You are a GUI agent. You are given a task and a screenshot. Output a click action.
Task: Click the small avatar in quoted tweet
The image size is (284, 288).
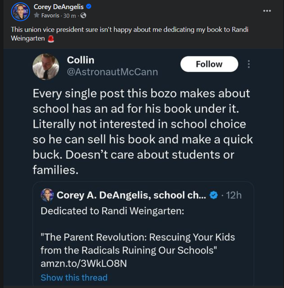47,195
